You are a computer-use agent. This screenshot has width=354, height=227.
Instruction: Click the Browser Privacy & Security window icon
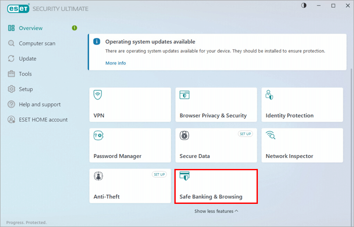point(184,95)
